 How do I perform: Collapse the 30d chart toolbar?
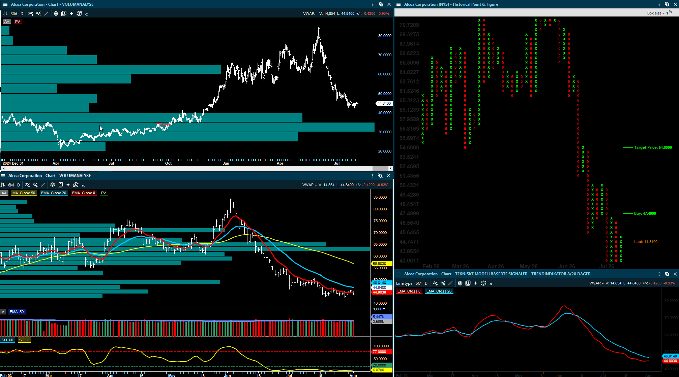pyautogui.click(x=87, y=14)
